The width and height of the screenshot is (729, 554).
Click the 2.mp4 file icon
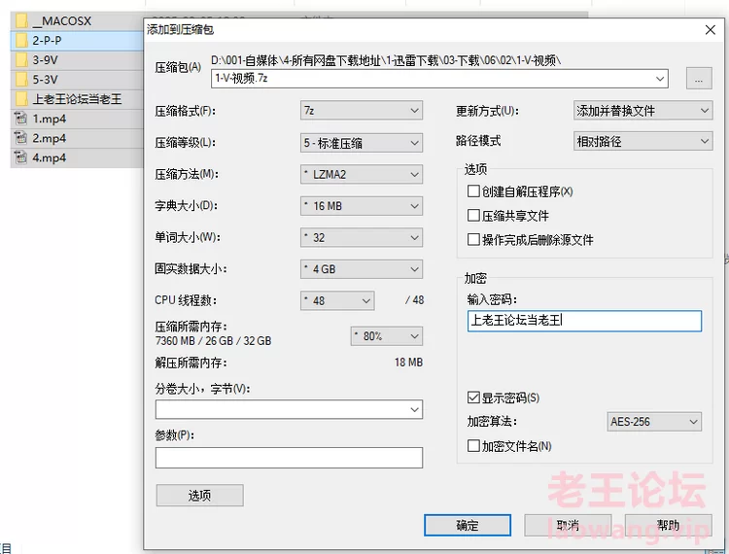[x=21, y=138]
